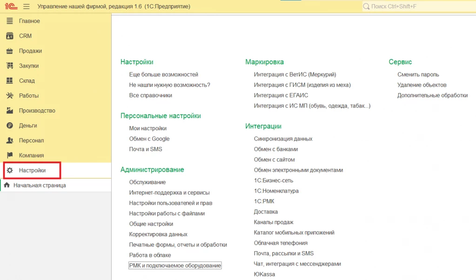Go to the Компания section label
The width and height of the screenshot is (476, 280).
(31, 155)
